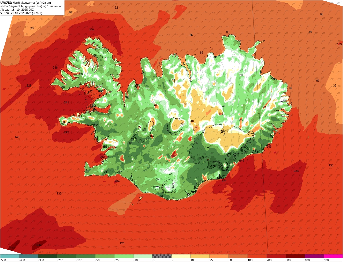Click the map value 20
Screen dimensions: 343x262
coord(241,75)
